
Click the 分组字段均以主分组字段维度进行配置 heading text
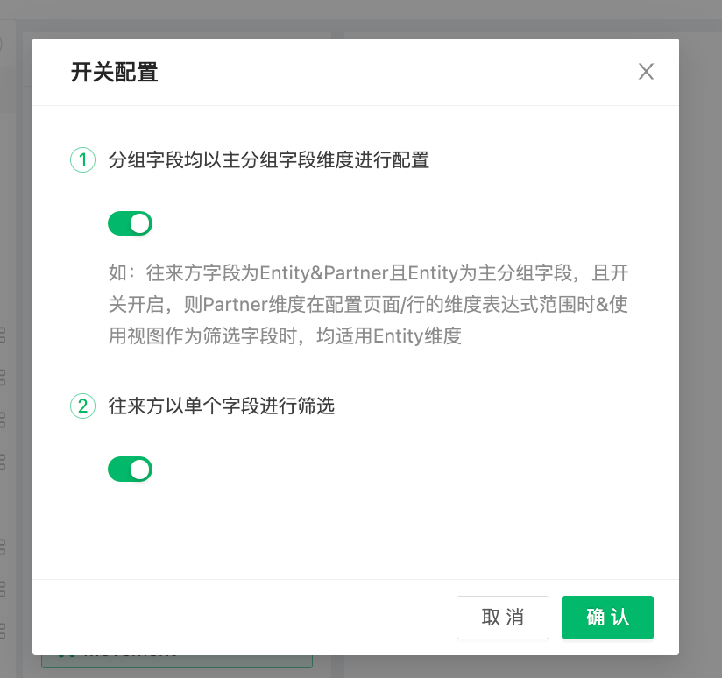269,160
